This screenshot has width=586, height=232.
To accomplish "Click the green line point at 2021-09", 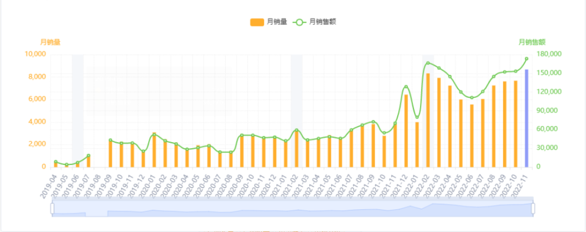I will [373, 122].
